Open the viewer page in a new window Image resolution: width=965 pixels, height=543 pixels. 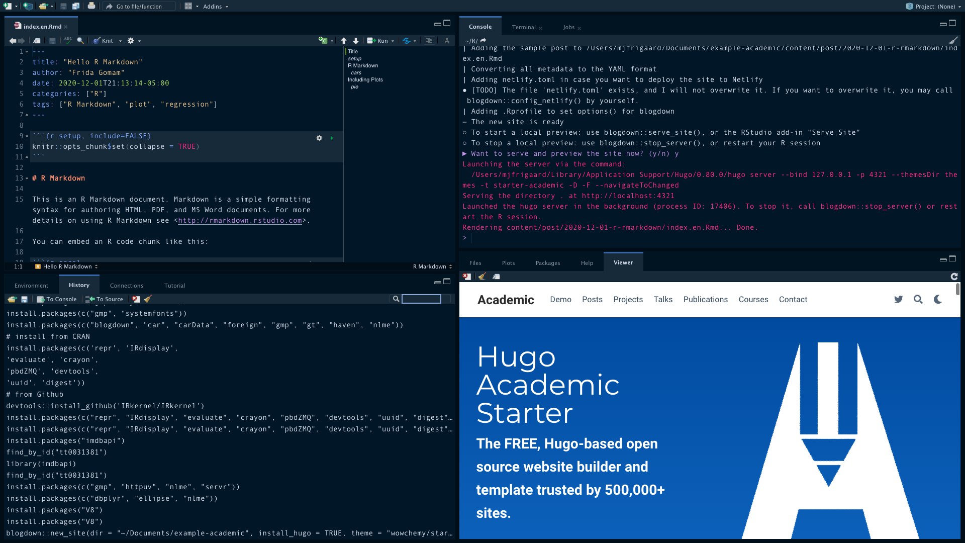click(x=497, y=277)
